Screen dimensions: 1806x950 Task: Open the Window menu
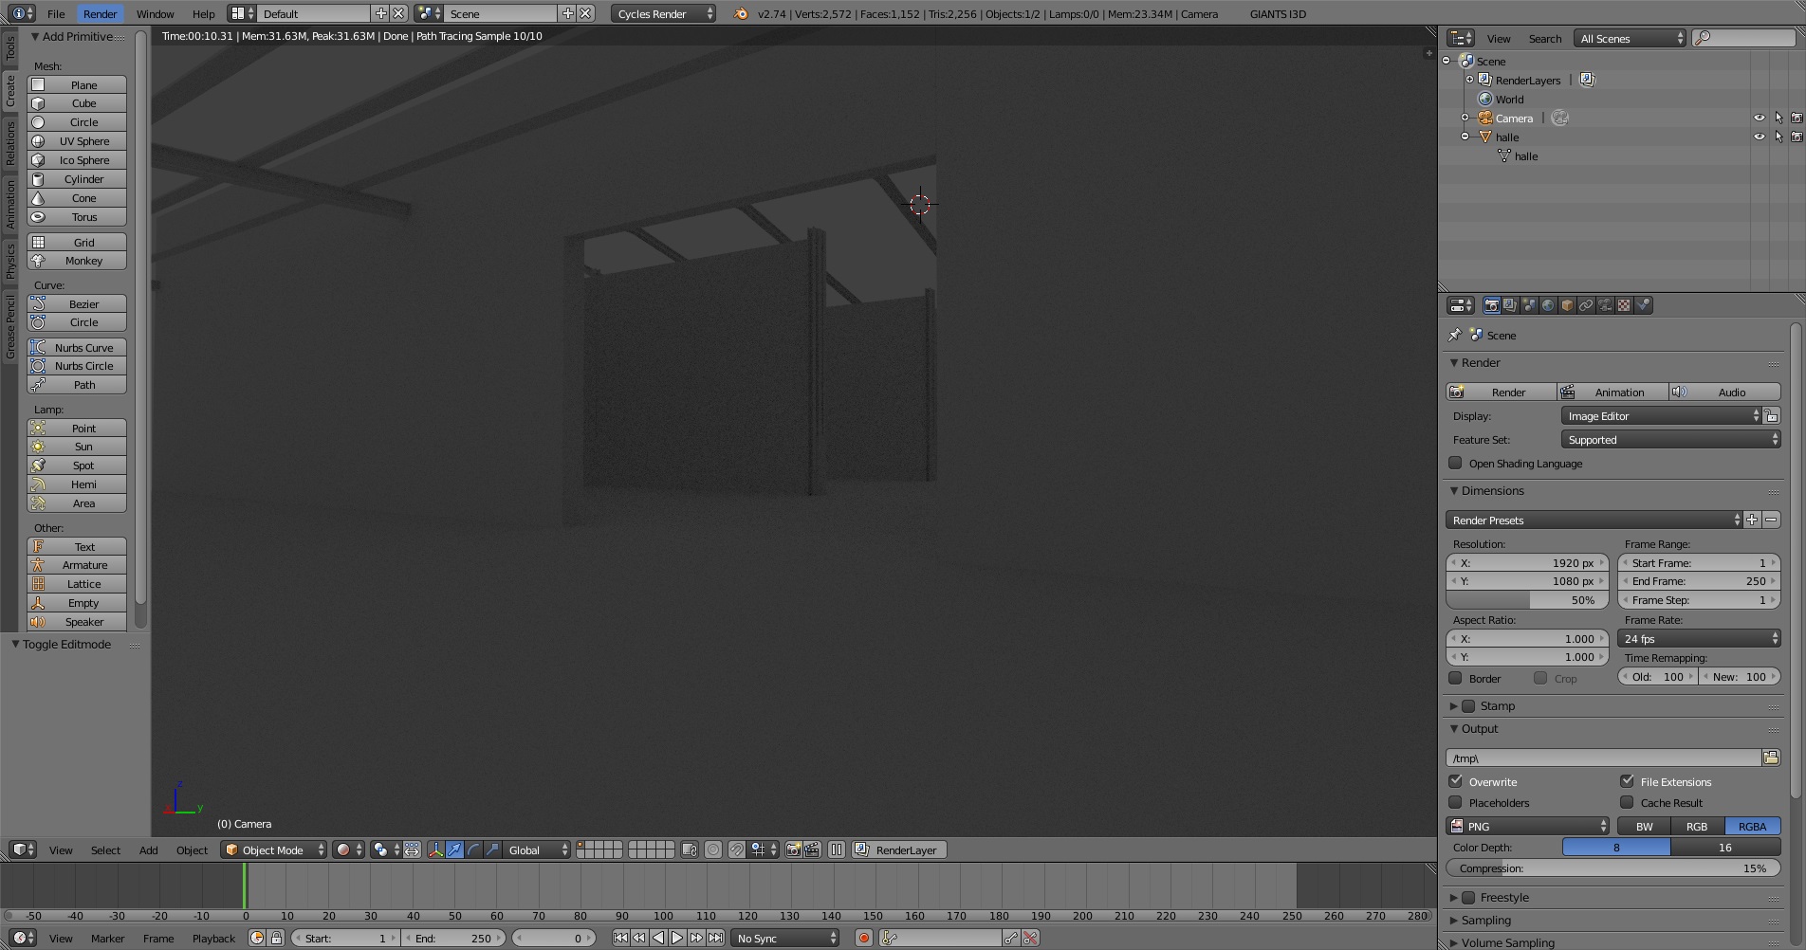(x=155, y=13)
